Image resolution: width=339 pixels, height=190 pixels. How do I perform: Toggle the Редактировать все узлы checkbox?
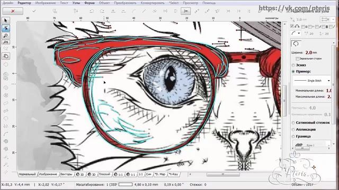point(288,12)
